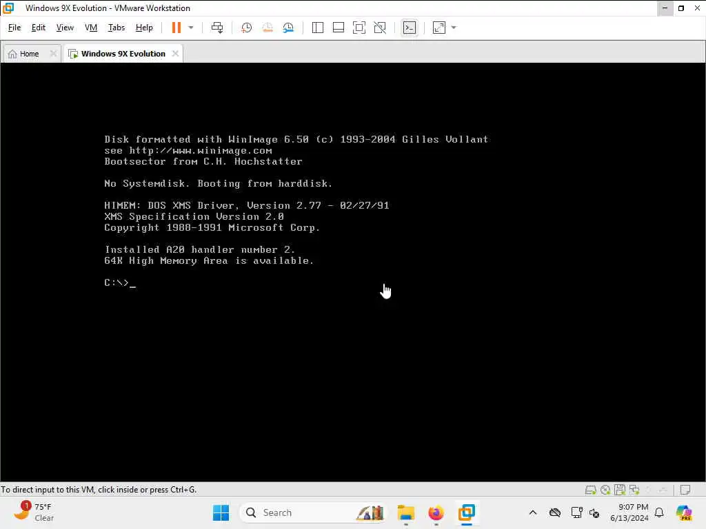Click the taskbar Search box
The height and width of the screenshot is (529, 706).
313,512
